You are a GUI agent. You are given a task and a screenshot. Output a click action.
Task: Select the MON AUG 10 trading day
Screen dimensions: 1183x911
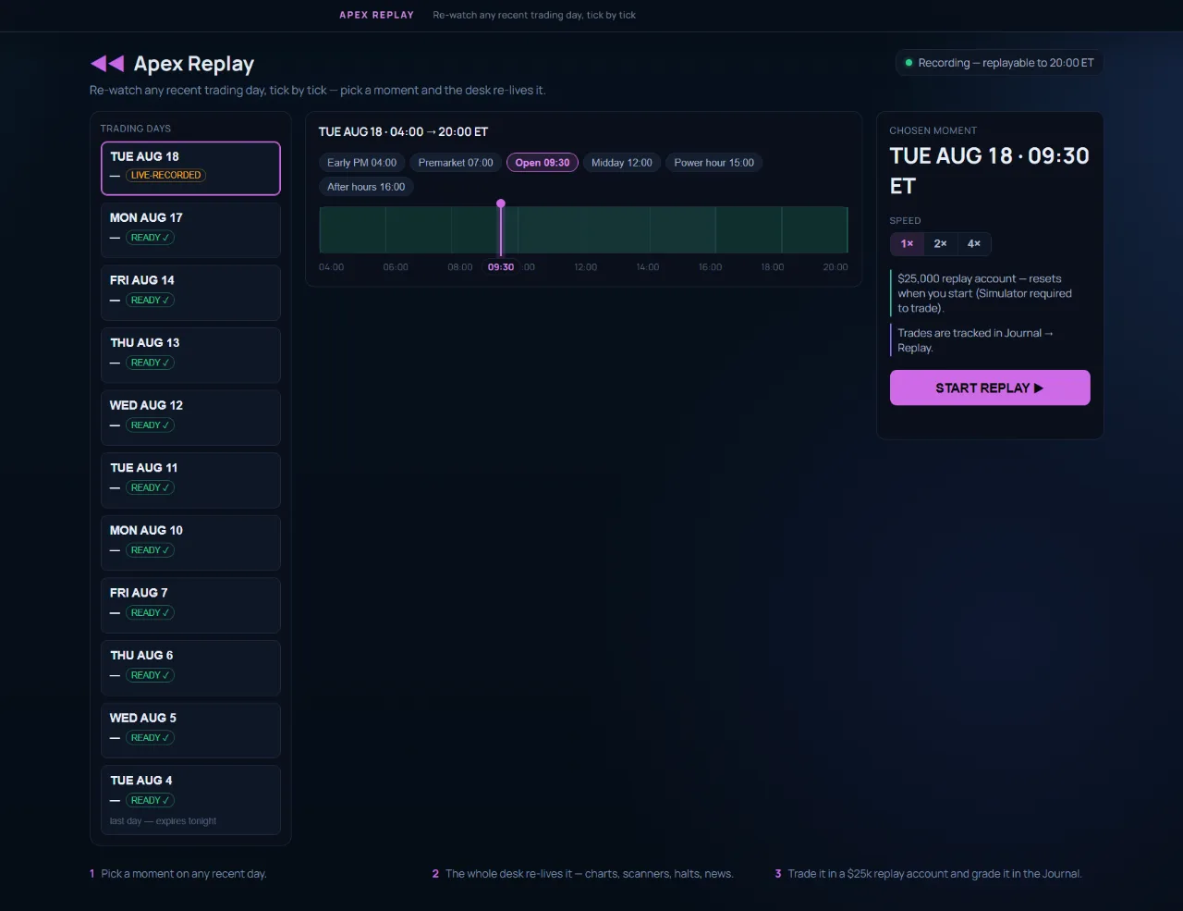click(x=190, y=543)
